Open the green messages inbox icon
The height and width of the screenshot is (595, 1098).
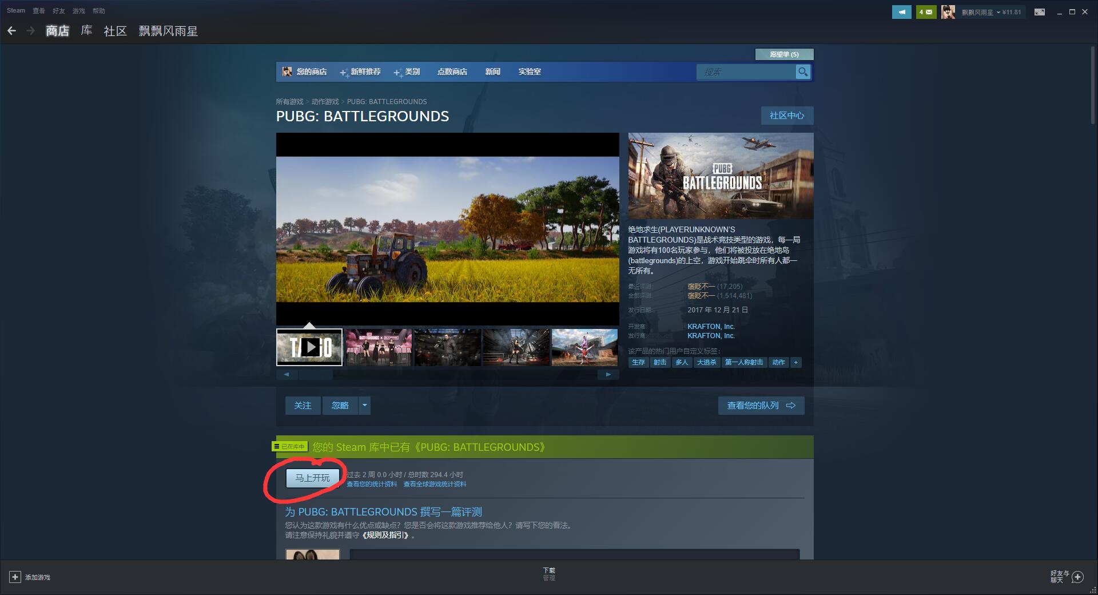click(x=926, y=11)
